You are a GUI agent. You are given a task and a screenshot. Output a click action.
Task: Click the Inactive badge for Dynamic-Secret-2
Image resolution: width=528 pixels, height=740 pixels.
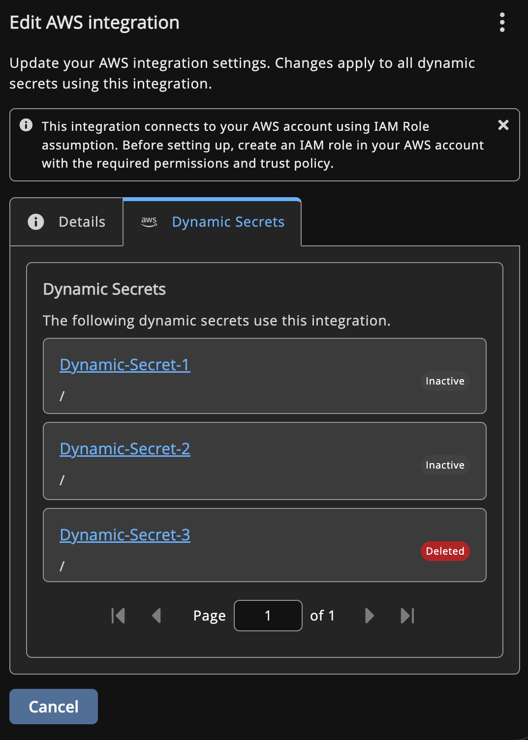[x=445, y=465]
